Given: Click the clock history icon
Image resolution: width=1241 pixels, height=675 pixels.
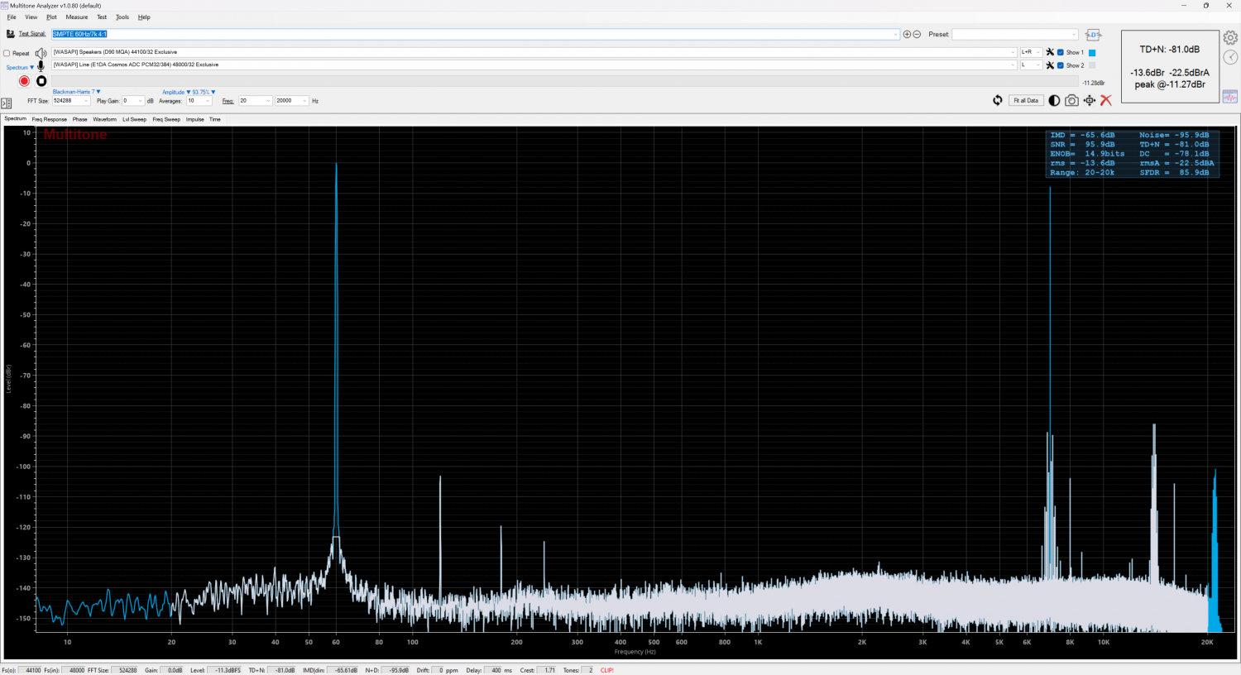Looking at the screenshot, I should (x=1230, y=57).
